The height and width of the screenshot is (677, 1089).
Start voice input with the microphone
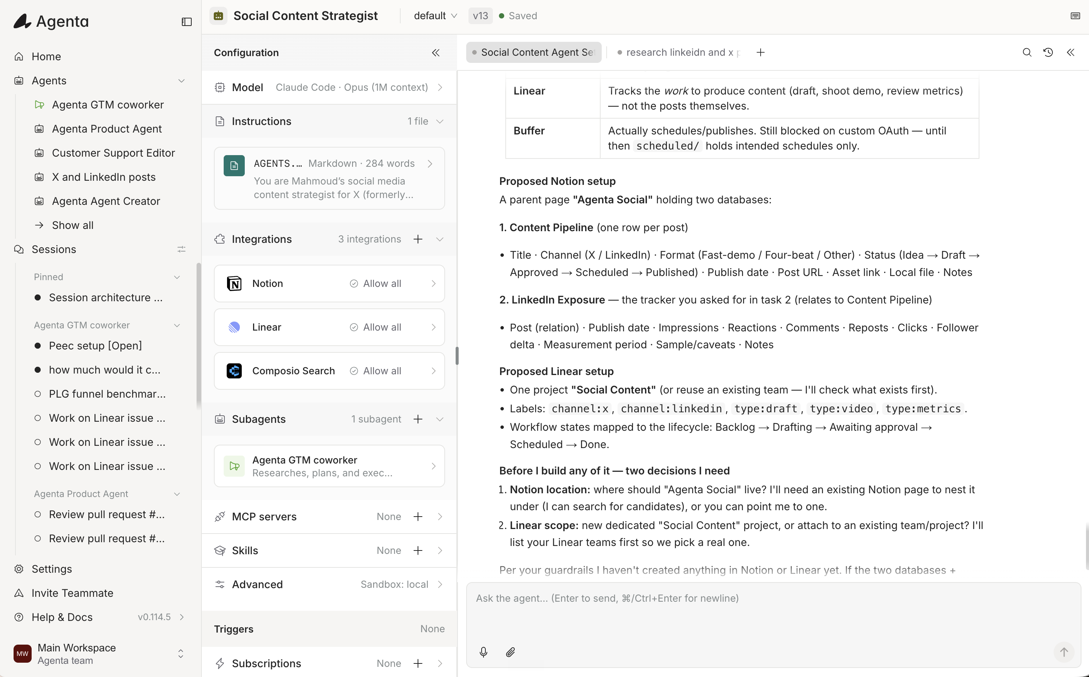point(483,652)
